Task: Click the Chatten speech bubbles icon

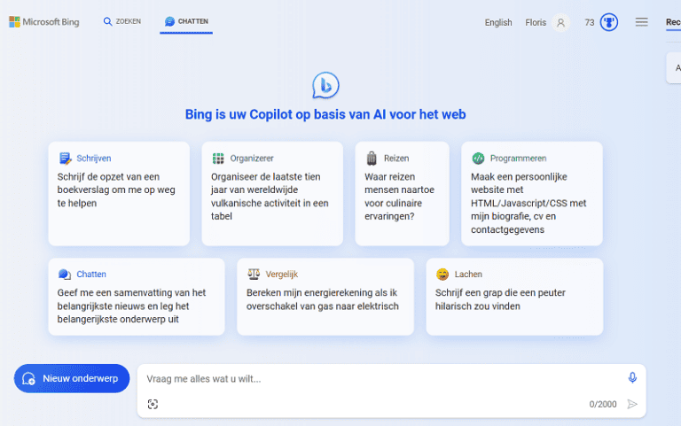Action: coord(64,275)
